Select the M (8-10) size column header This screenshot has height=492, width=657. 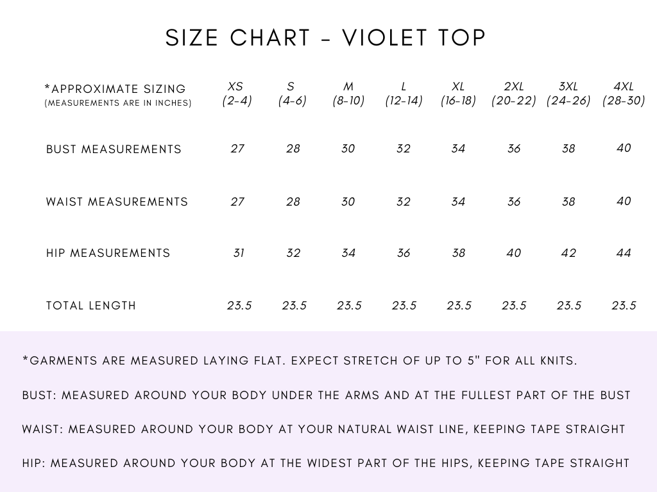348,94
